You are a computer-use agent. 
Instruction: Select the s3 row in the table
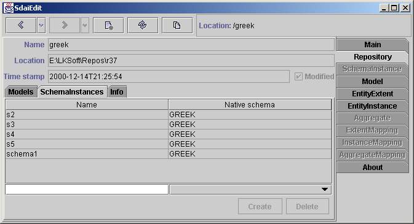pos(169,125)
